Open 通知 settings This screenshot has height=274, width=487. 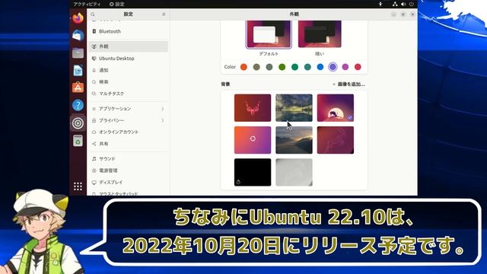[x=129, y=70]
